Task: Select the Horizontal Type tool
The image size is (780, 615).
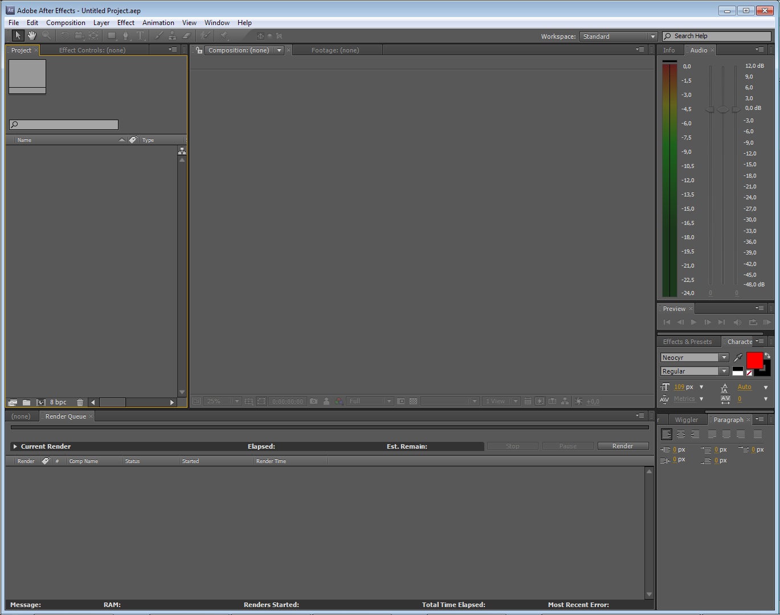Action: tap(141, 36)
